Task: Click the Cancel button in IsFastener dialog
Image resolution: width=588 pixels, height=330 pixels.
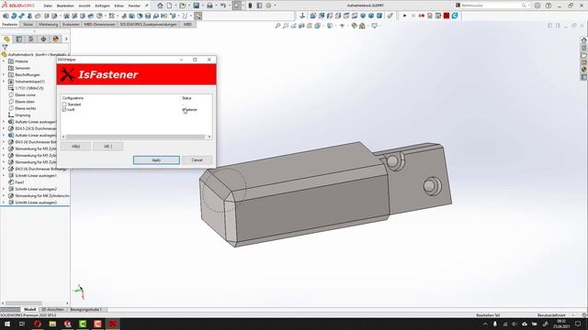Action: click(197, 160)
